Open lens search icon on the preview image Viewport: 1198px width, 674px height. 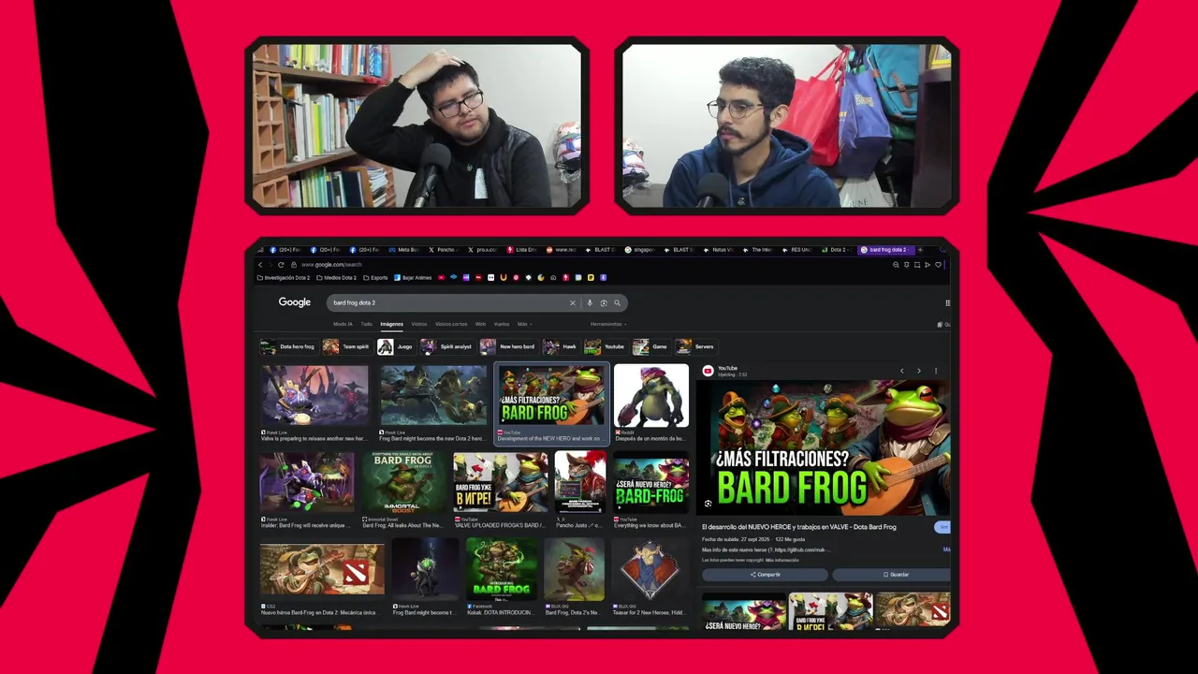(x=709, y=504)
